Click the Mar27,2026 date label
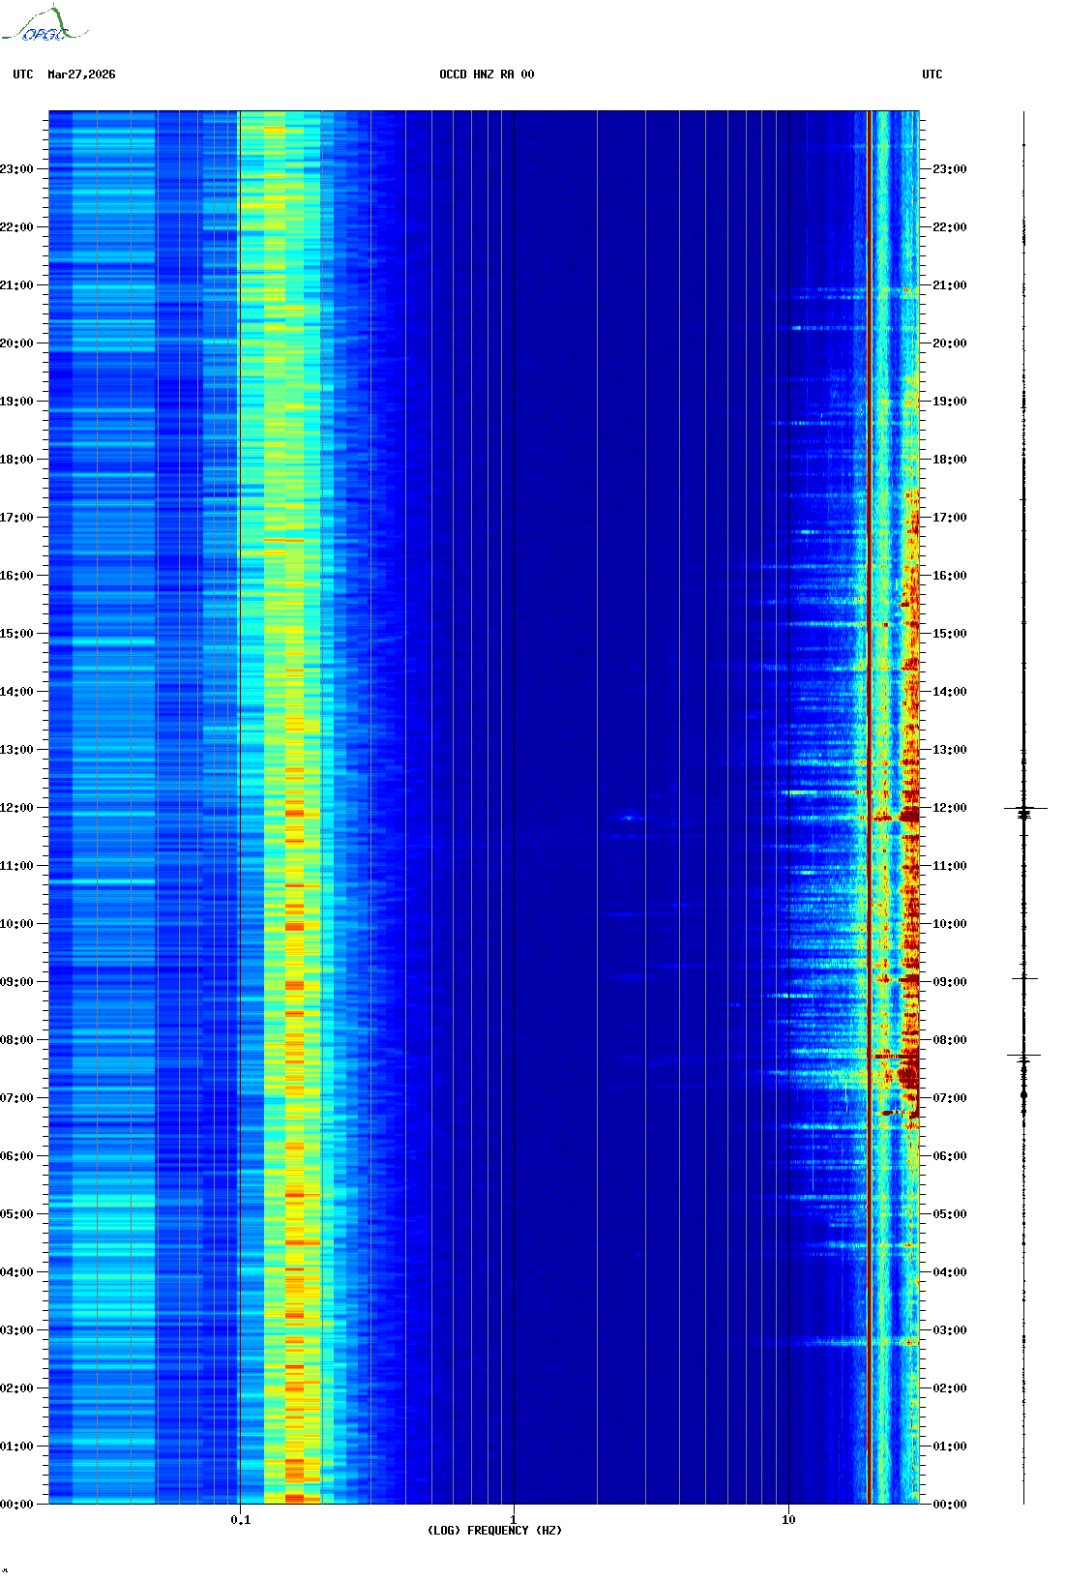The height and width of the screenshot is (1581, 1066). 81,75
